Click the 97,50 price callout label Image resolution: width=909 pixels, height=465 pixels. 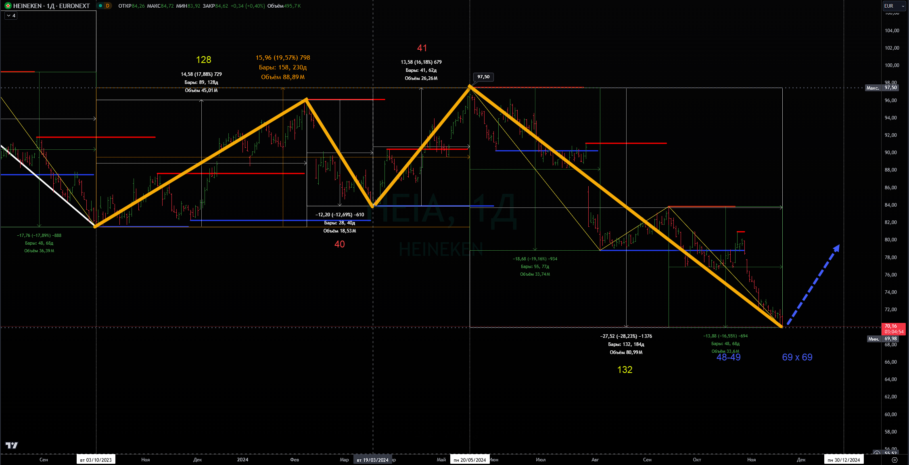pos(483,77)
